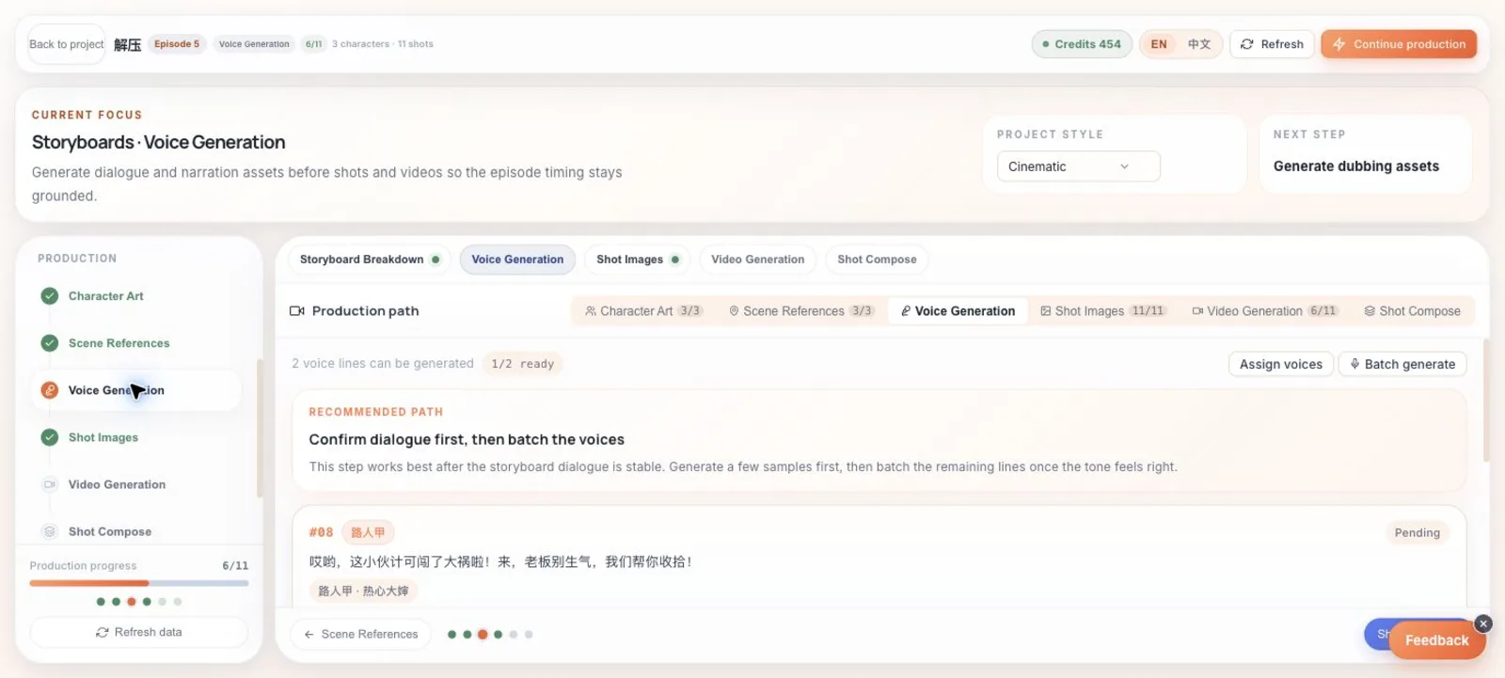Screen dimensions: 1505x678
Task: Click the Video Generation camera icon in path
Action: click(1197, 311)
